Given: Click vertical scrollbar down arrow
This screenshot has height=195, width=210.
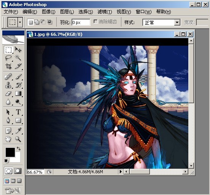Looking at the screenshot, I should (x=191, y=166).
